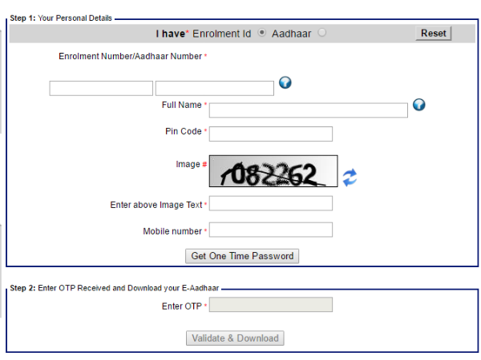481x360 pixels.
Task: Focus the second enrolment number input box
Action: tap(214, 88)
